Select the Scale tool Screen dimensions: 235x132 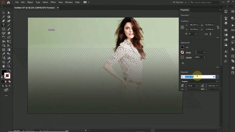pyautogui.click(x=9, y=37)
